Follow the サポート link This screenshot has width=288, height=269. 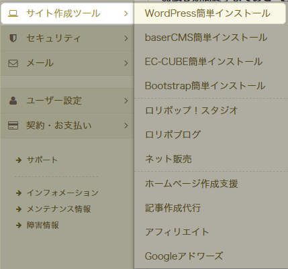42,160
